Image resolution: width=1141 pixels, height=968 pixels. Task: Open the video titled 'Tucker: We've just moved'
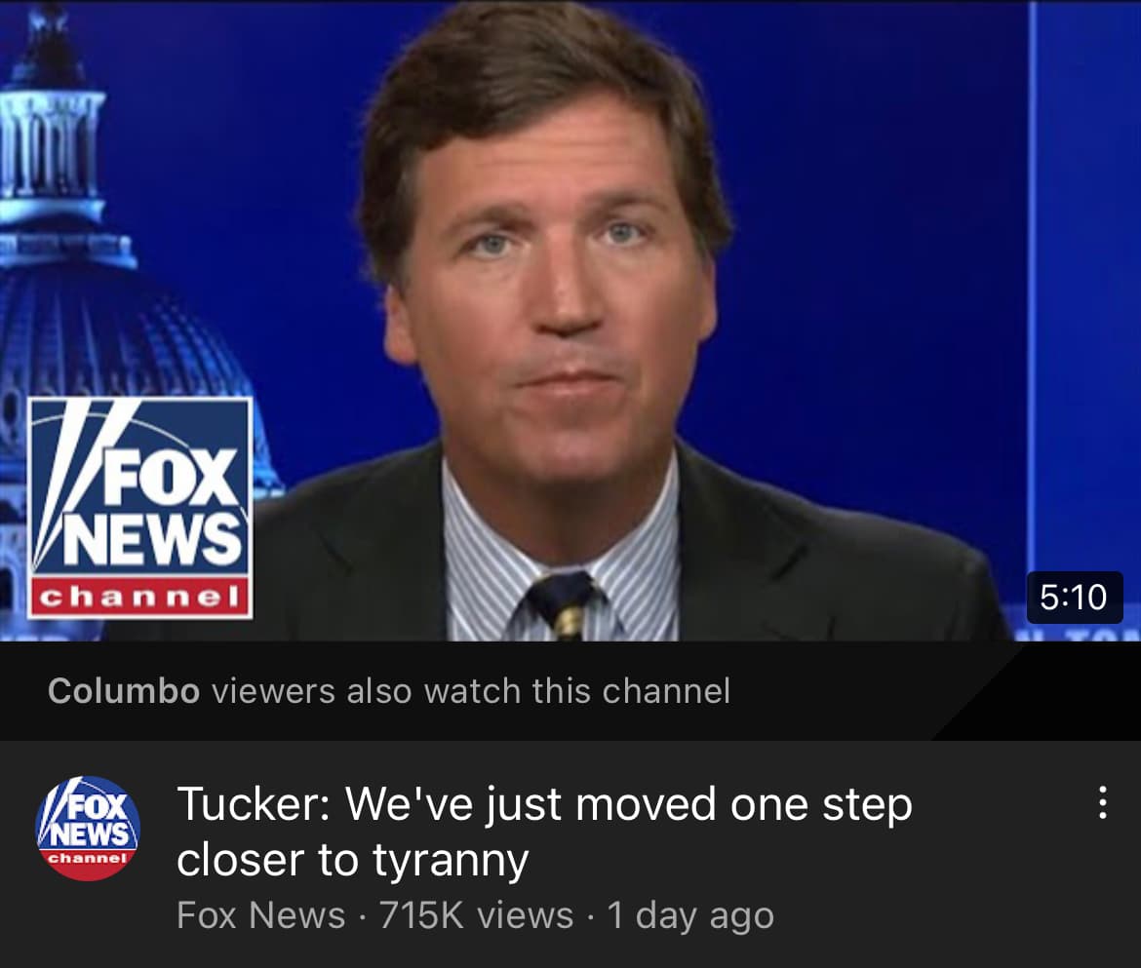click(544, 832)
